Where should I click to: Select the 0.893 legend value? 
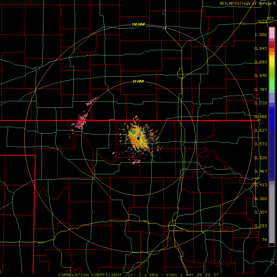[261, 62]
